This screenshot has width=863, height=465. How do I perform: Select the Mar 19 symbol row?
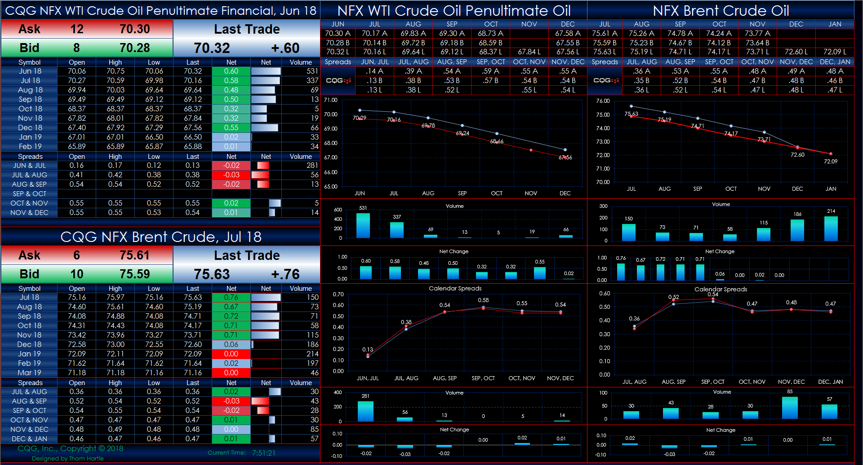point(29,373)
